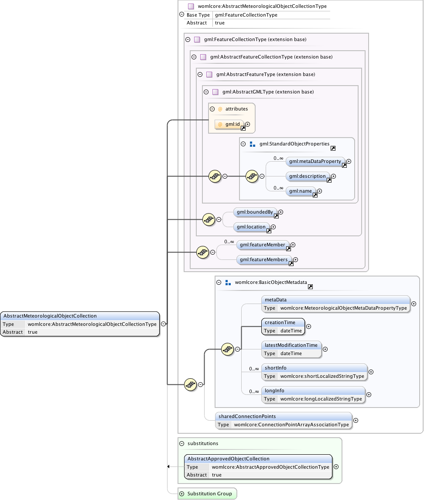Expand gml:boundedBy element

point(281,212)
